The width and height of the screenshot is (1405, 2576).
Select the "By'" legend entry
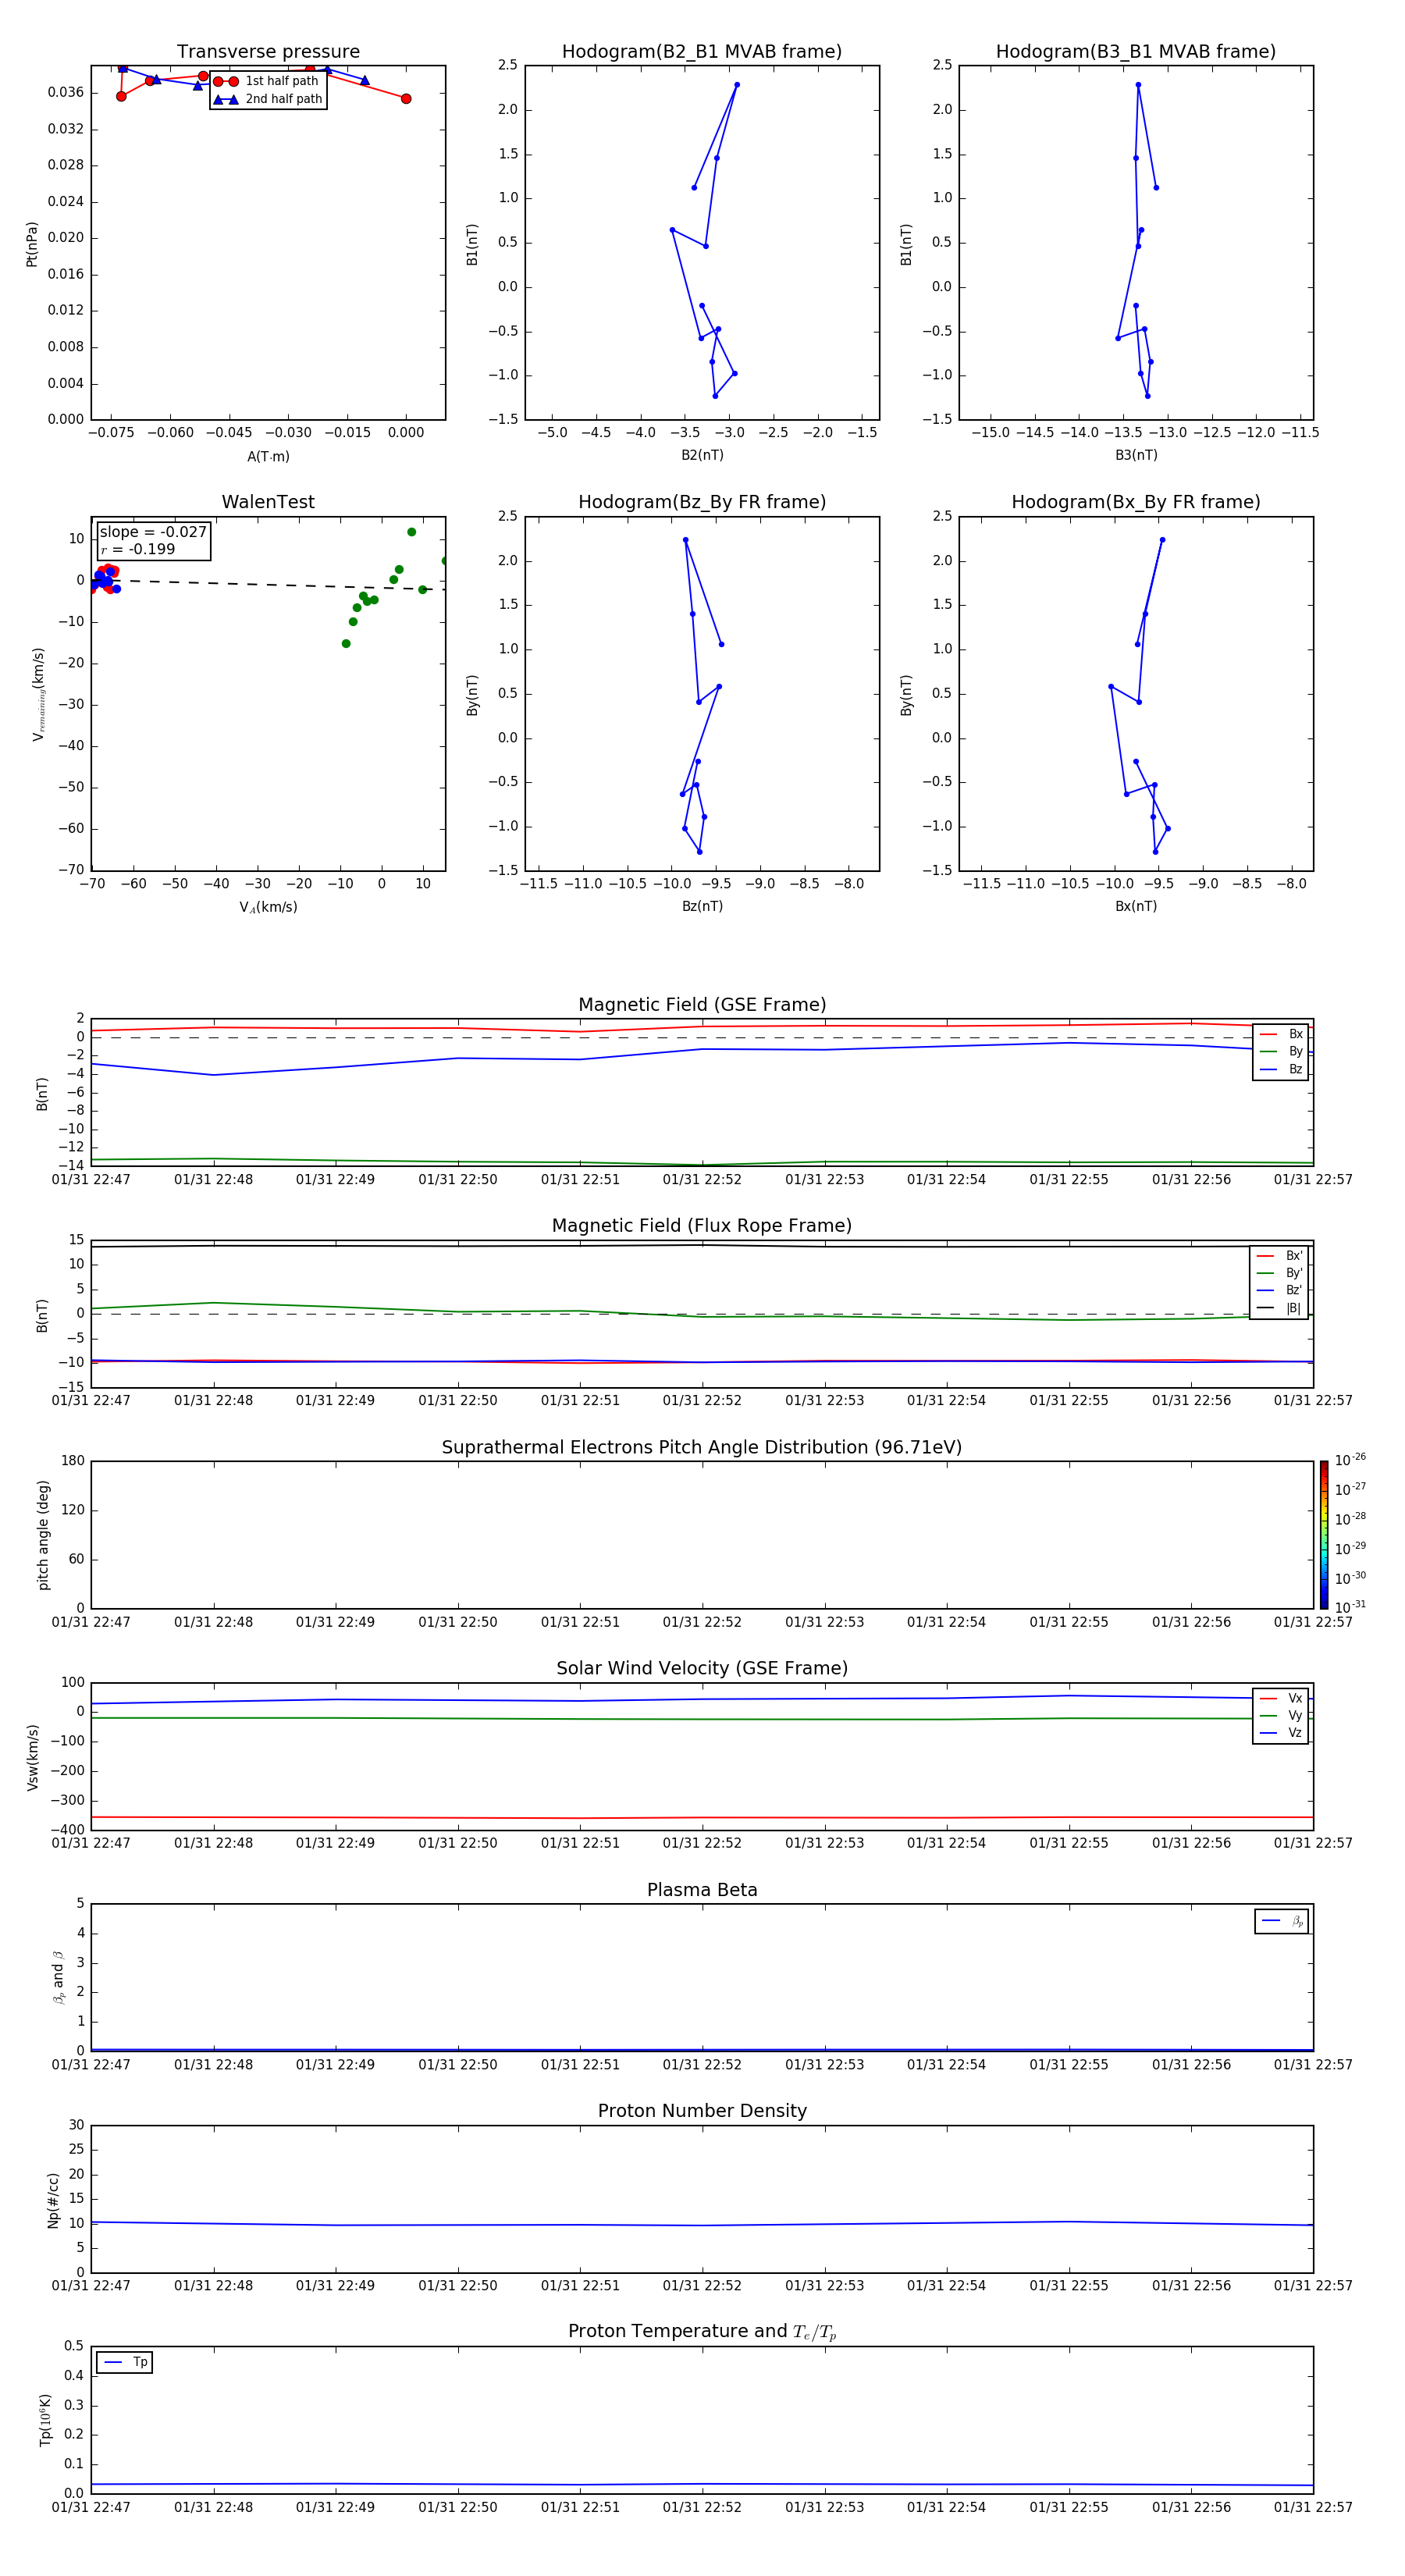pos(1280,1273)
